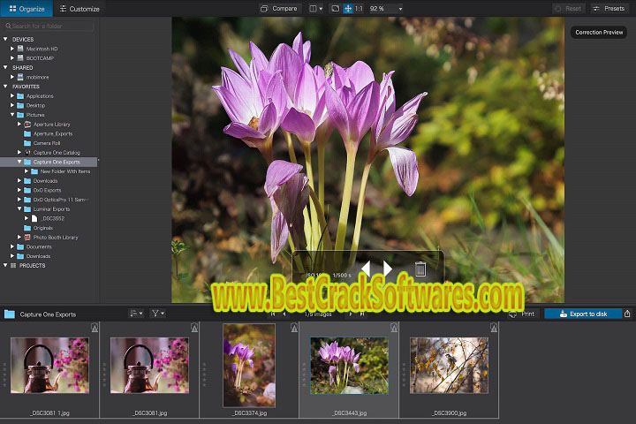Click the trash icon on image overlay

[420, 269]
